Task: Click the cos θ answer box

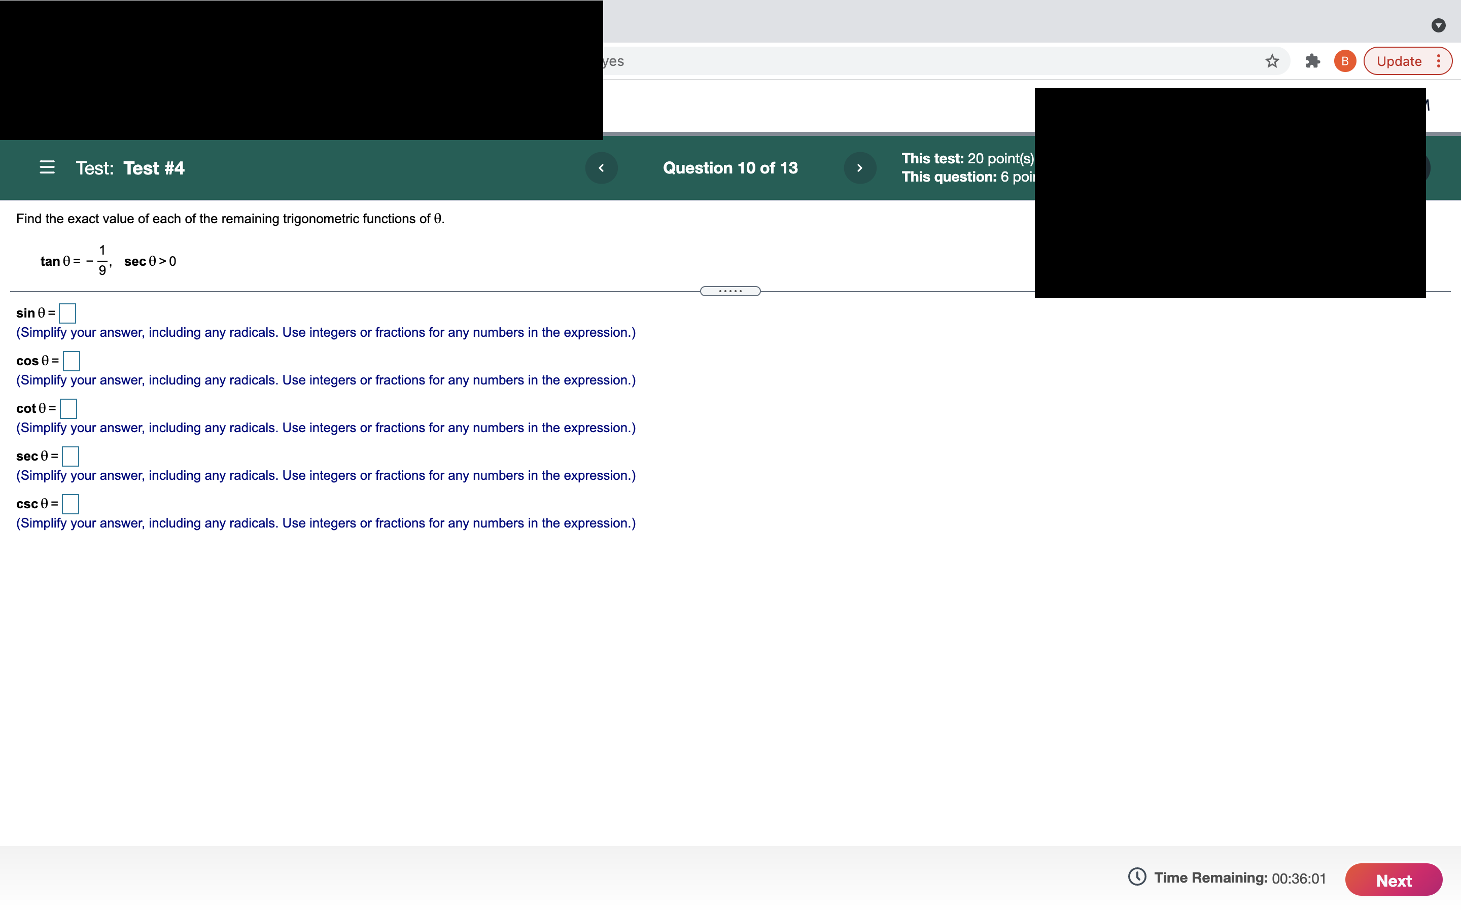Action: 71,361
